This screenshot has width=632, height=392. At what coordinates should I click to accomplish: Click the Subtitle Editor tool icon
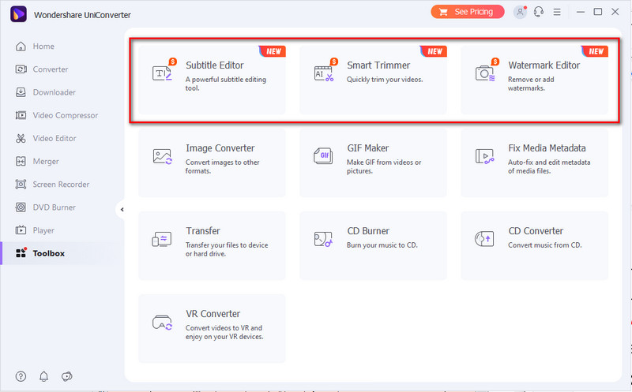(x=164, y=69)
